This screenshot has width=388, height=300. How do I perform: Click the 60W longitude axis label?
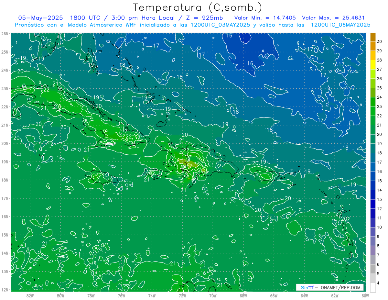(x=365, y=295)
